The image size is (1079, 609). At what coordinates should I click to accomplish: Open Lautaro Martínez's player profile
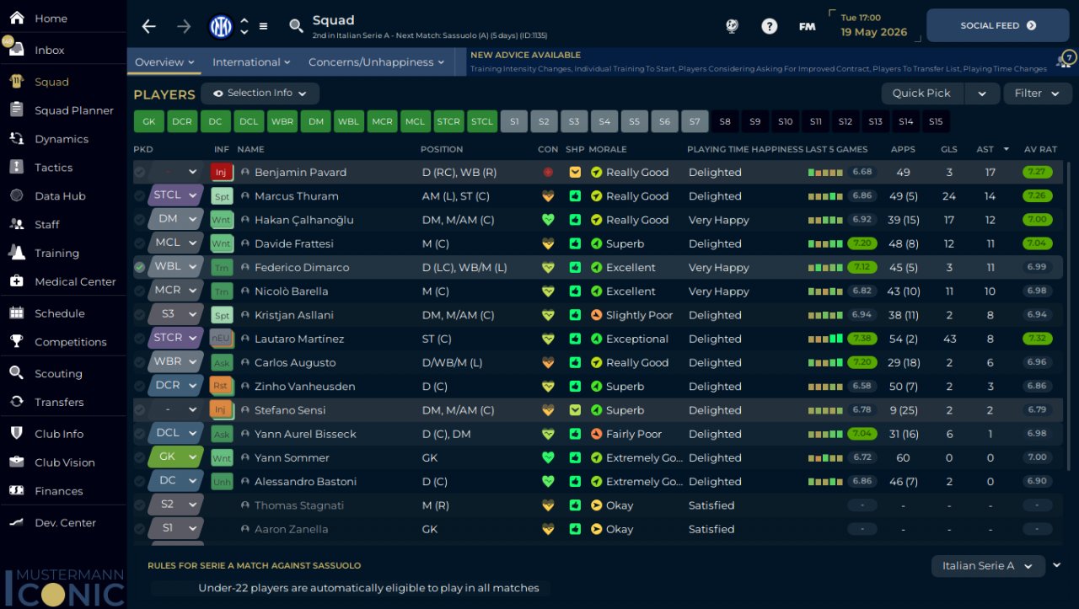[299, 339]
